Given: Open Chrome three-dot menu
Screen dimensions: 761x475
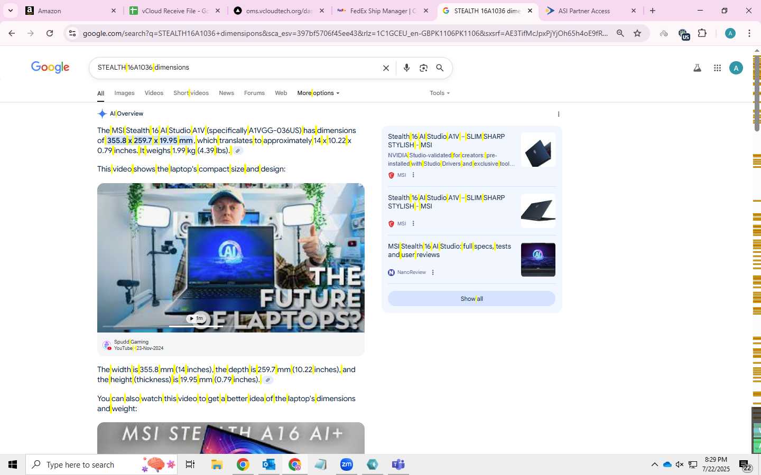Looking at the screenshot, I should tap(749, 33).
